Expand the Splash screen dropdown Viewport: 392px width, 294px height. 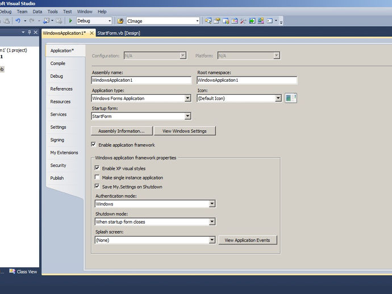point(212,240)
